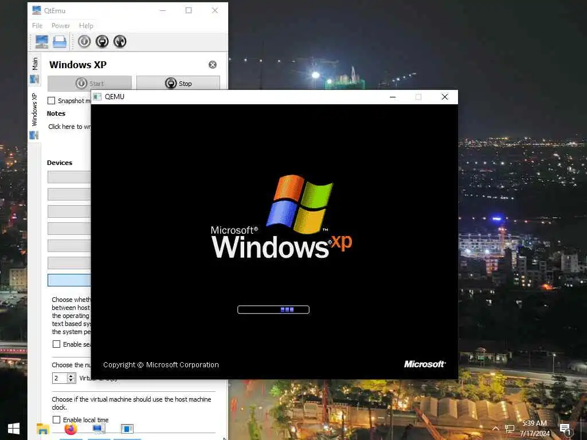Open the Windows Start menu

14,429
